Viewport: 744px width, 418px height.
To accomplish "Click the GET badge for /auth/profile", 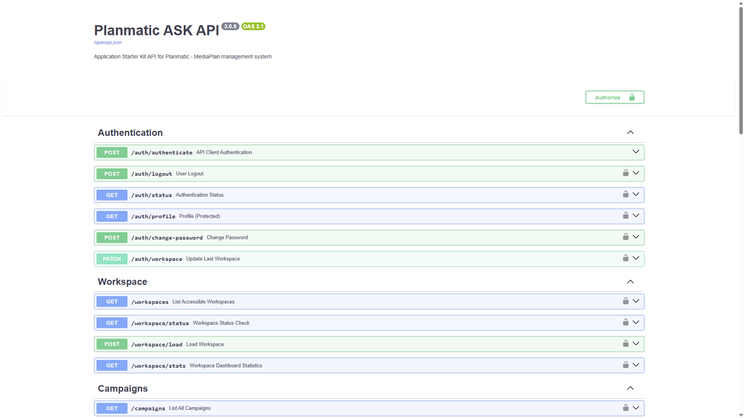I will point(112,216).
